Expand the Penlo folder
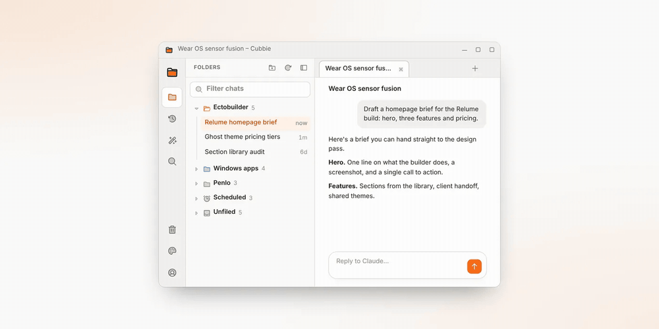This screenshot has height=329, width=659. point(196,184)
